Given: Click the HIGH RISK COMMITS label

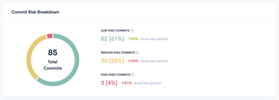Looking at the screenshot, I should 116,75.
